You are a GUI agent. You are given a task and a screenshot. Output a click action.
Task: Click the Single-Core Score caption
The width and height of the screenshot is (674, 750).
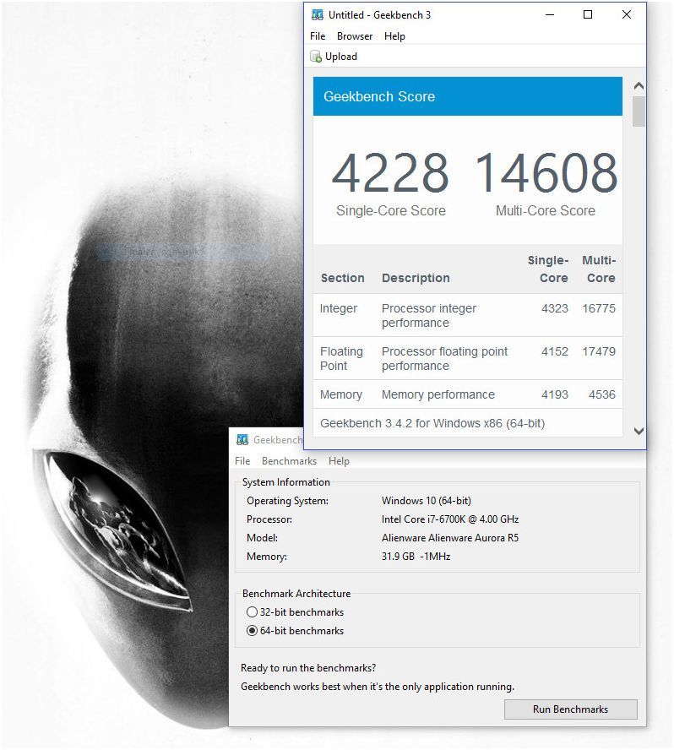[x=391, y=211]
